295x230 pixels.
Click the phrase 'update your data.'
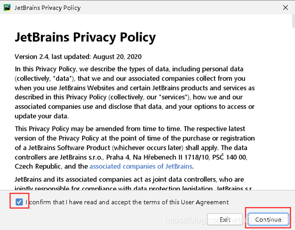coord(42,116)
